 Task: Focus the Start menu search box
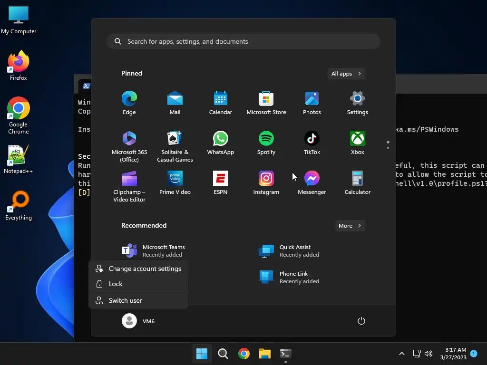tap(243, 42)
